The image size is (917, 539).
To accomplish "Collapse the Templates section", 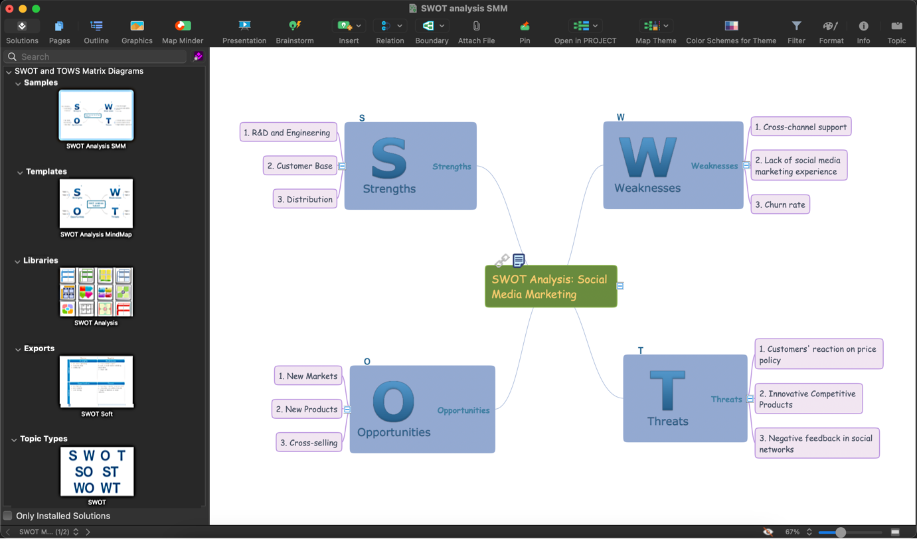I will (x=20, y=173).
